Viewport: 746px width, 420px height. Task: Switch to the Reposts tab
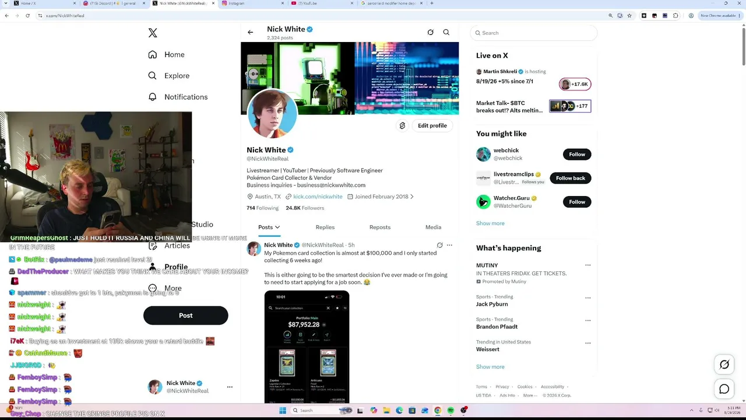click(380, 228)
